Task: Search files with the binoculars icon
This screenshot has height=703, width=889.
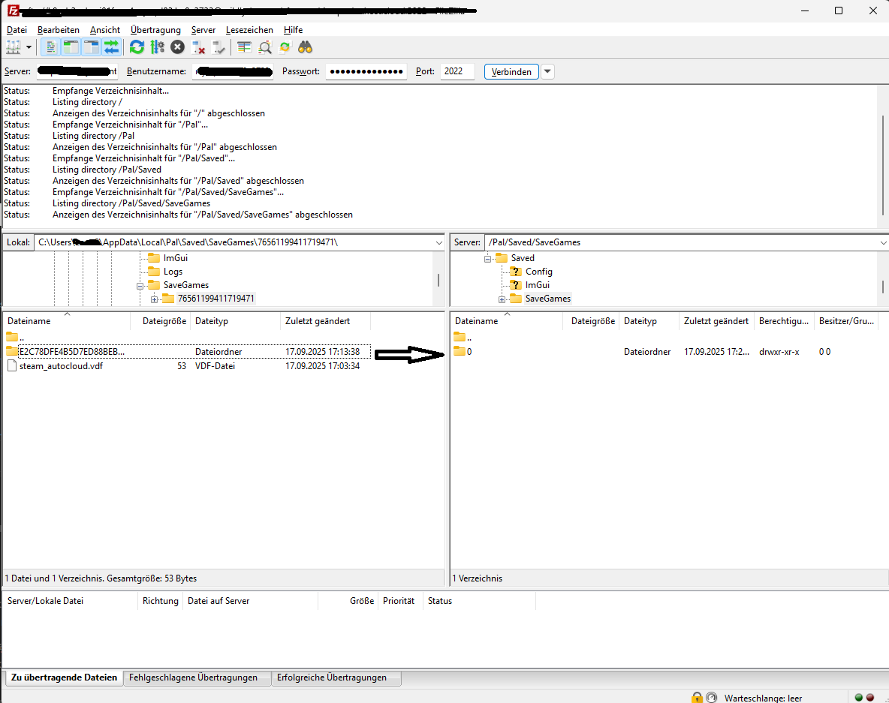Action: (305, 47)
